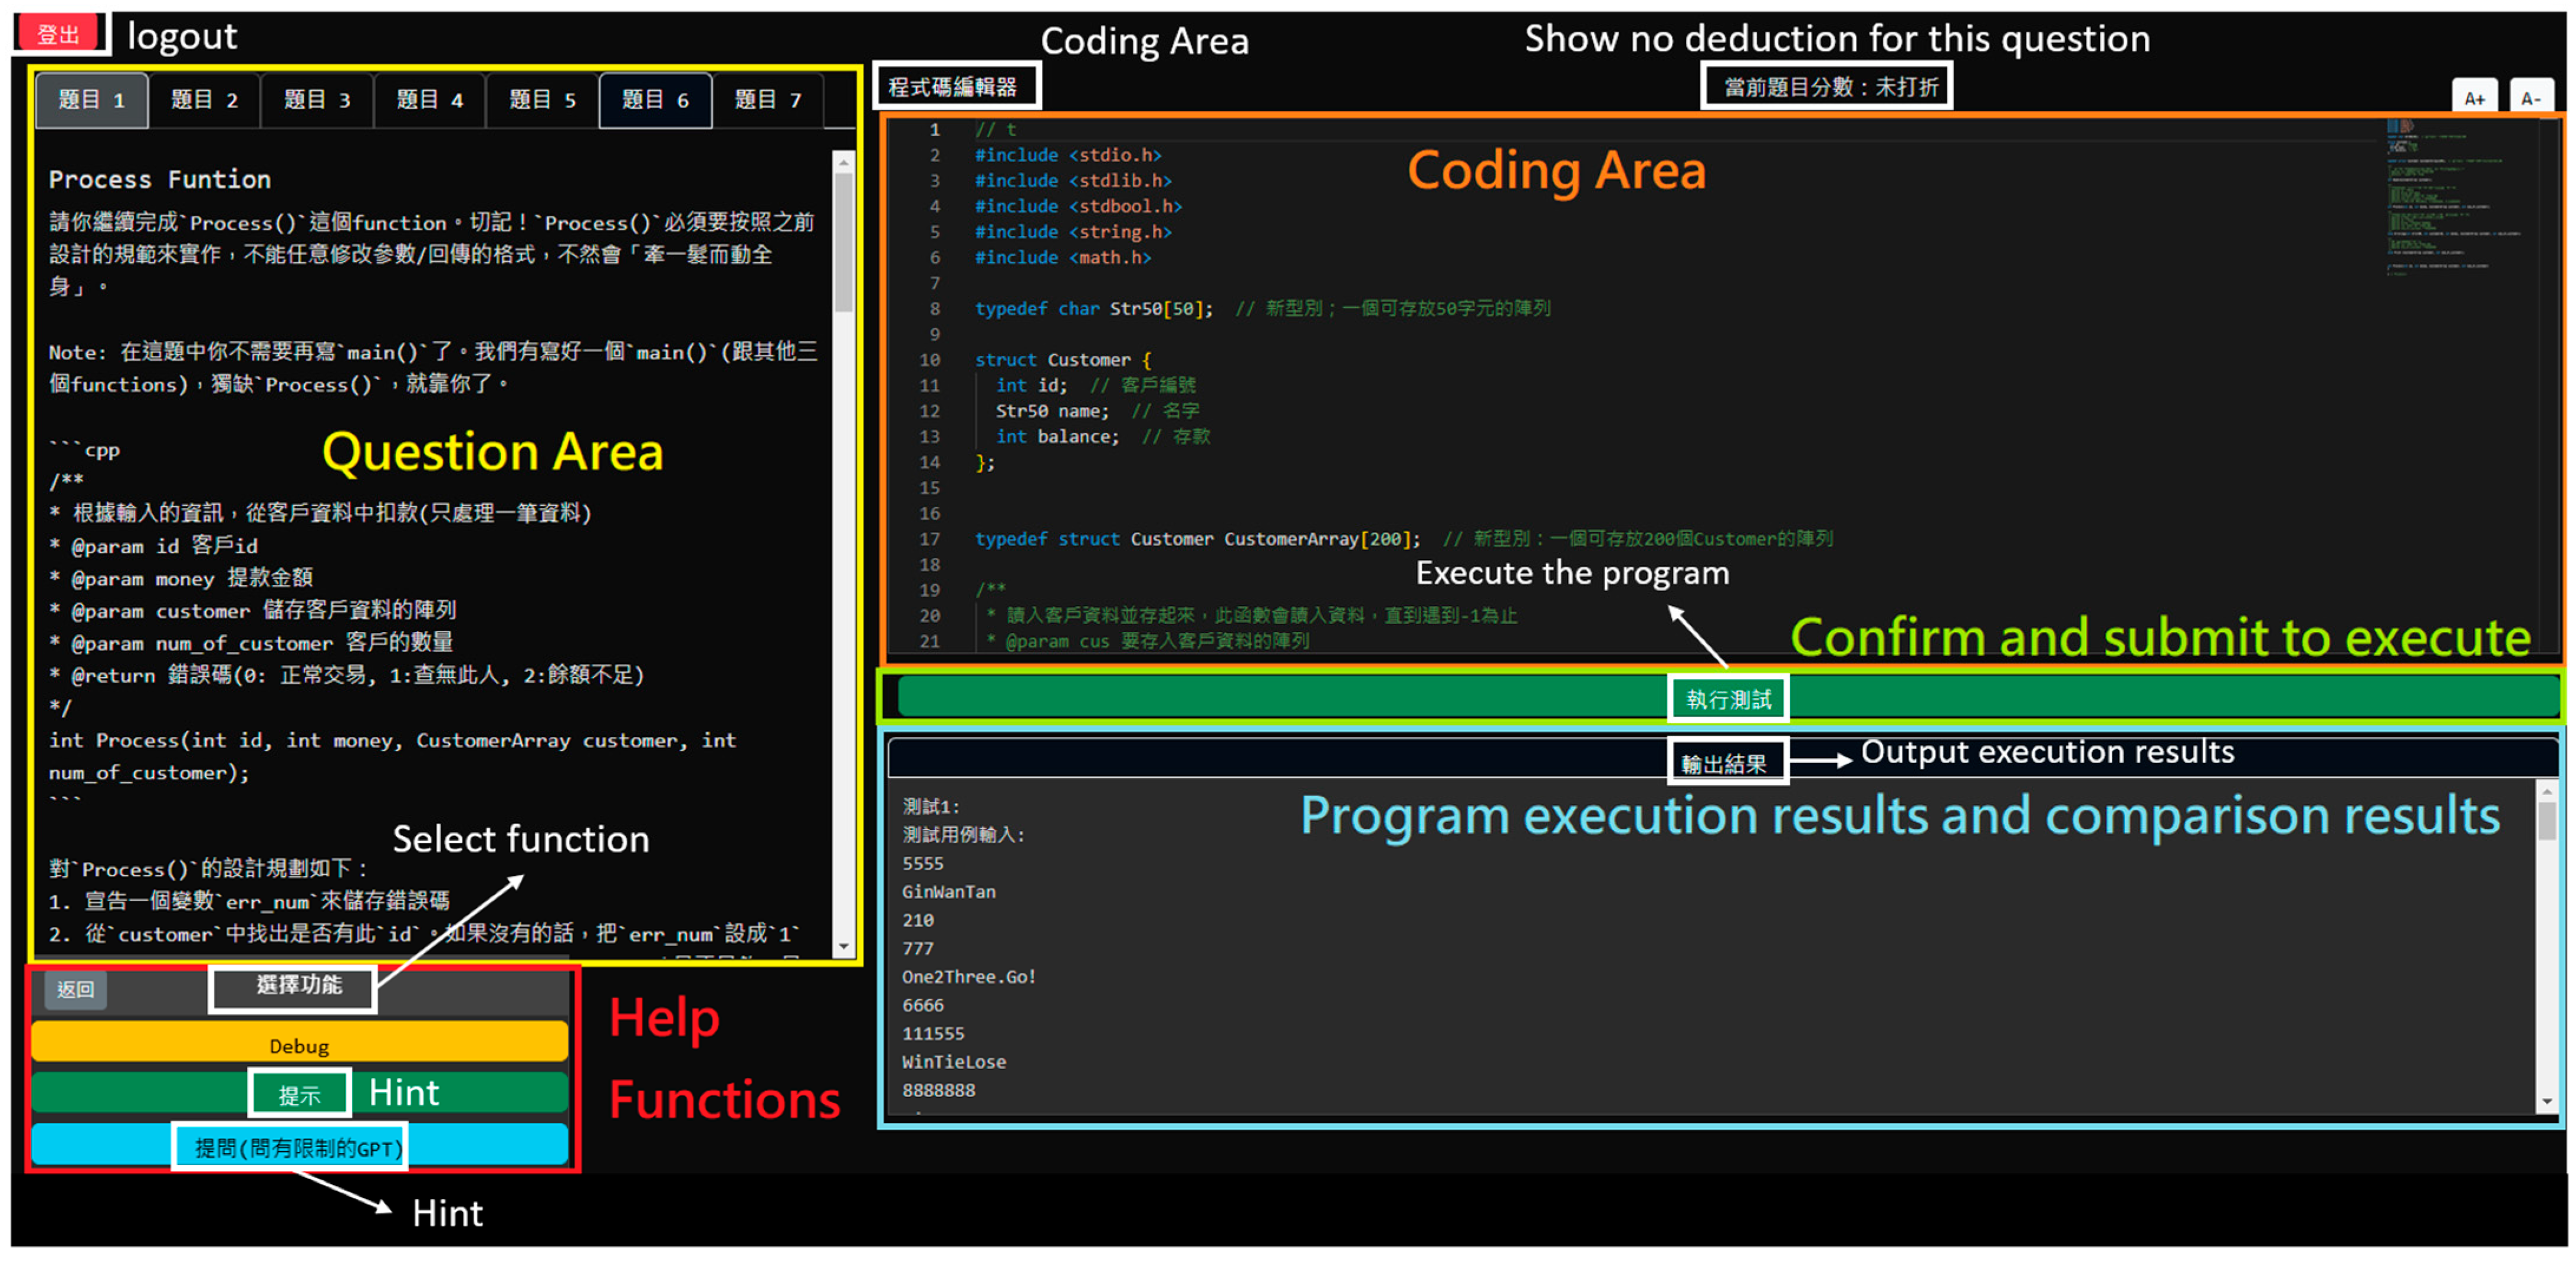
Task: Click the int balance; code line
Action: (1102, 437)
